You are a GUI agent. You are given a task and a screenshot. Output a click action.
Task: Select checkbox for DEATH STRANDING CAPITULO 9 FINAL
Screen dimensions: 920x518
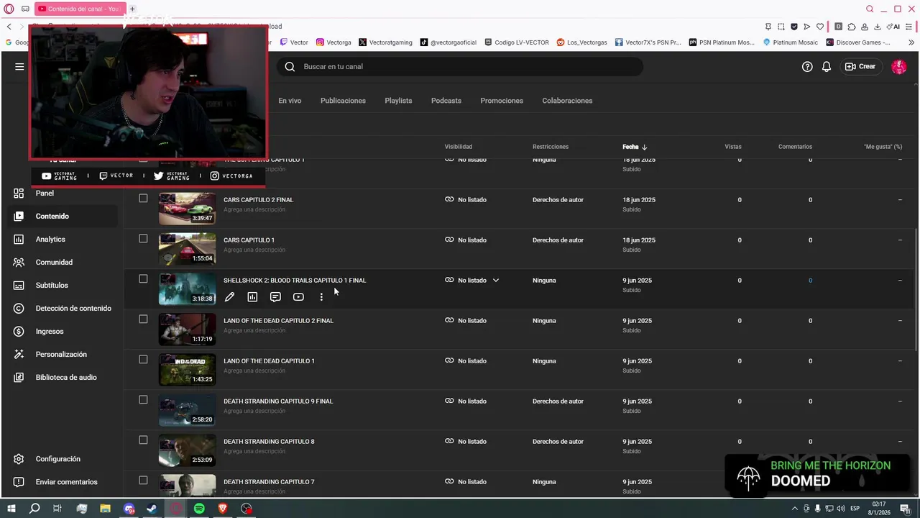pos(143,400)
